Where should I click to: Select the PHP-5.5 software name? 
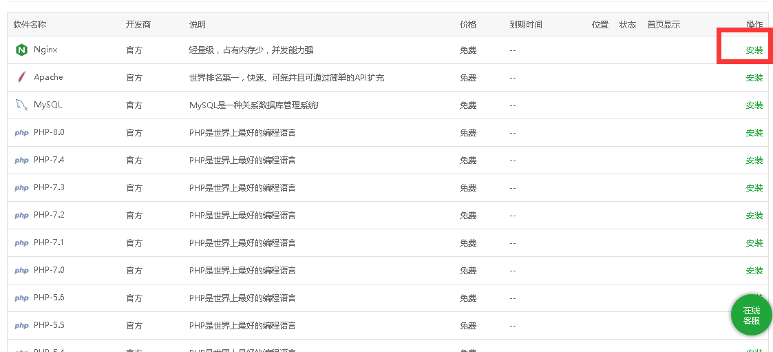[x=49, y=325]
